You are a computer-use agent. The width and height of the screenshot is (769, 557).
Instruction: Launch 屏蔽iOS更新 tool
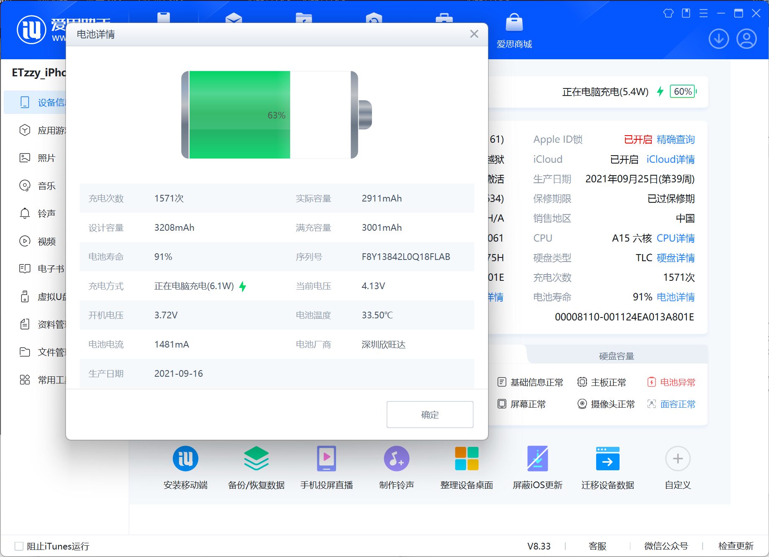[x=537, y=467]
